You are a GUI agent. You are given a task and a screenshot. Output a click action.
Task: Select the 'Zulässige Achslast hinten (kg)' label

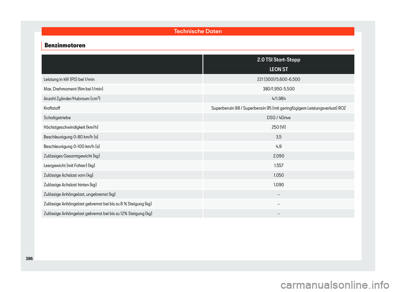(70, 185)
